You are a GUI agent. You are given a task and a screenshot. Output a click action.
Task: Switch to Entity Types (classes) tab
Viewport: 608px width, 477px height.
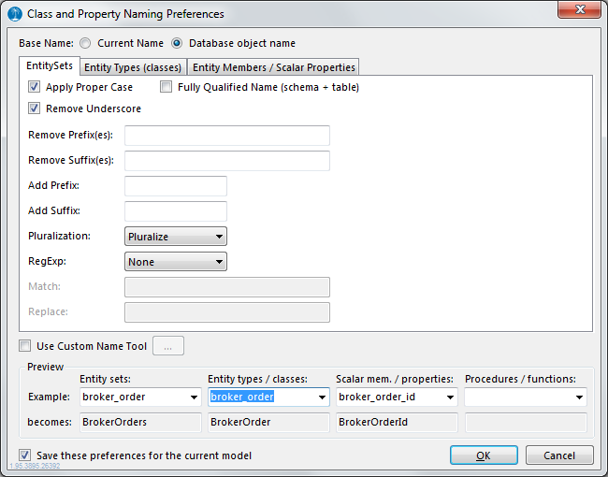click(133, 67)
